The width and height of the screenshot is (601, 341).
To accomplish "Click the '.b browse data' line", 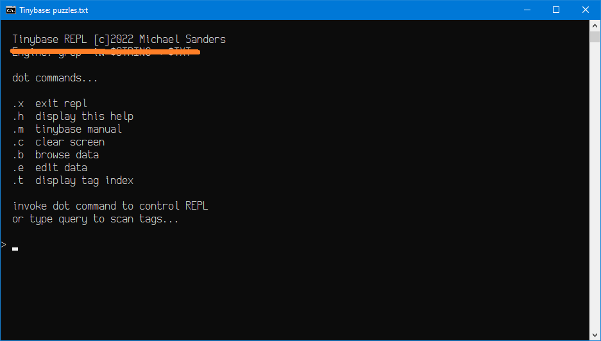I will (56, 154).
